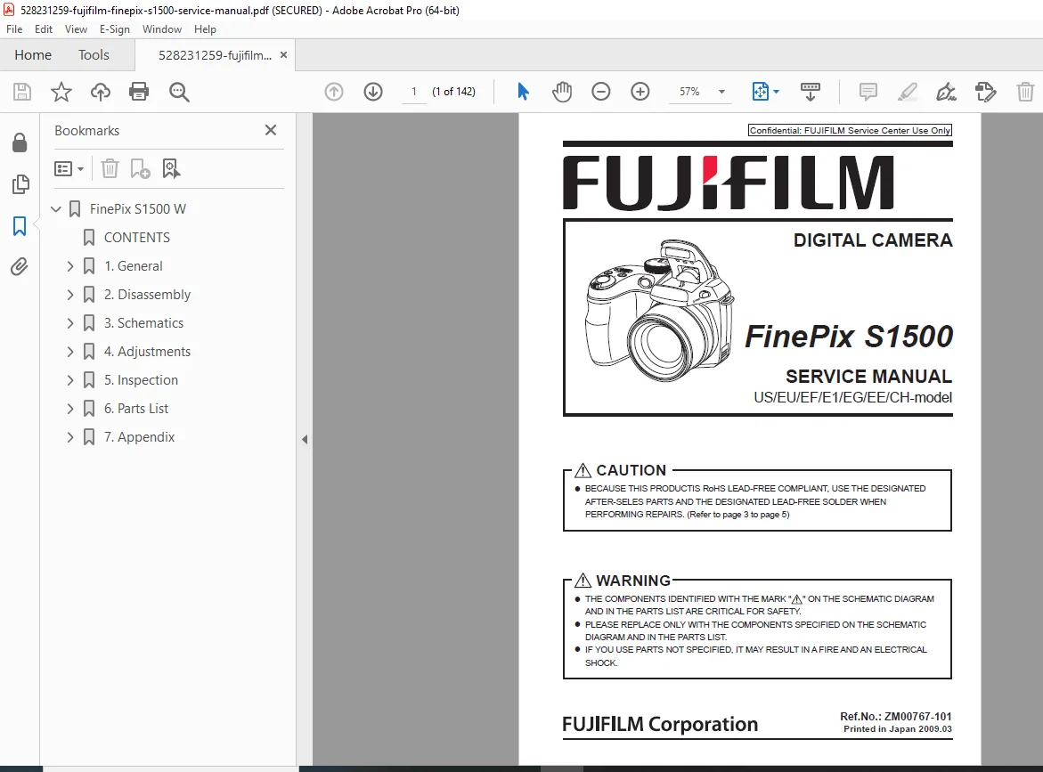Open the Sign document tool

tap(946, 92)
